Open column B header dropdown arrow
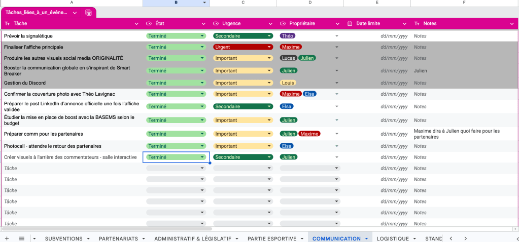 coord(204,3)
